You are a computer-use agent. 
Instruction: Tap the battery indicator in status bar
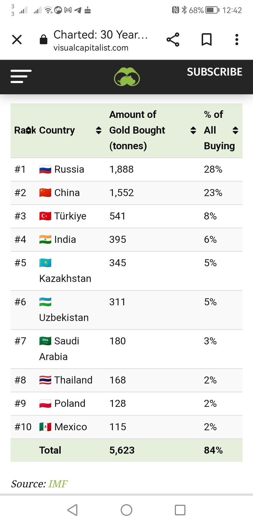pyautogui.click(x=212, y=10)
